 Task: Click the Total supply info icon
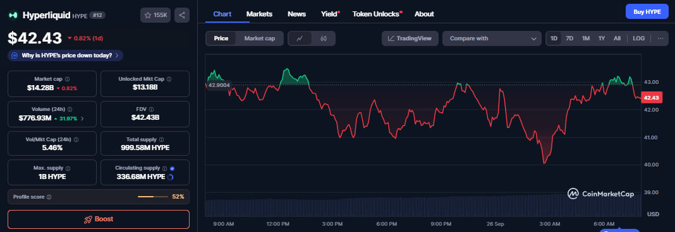161,139
